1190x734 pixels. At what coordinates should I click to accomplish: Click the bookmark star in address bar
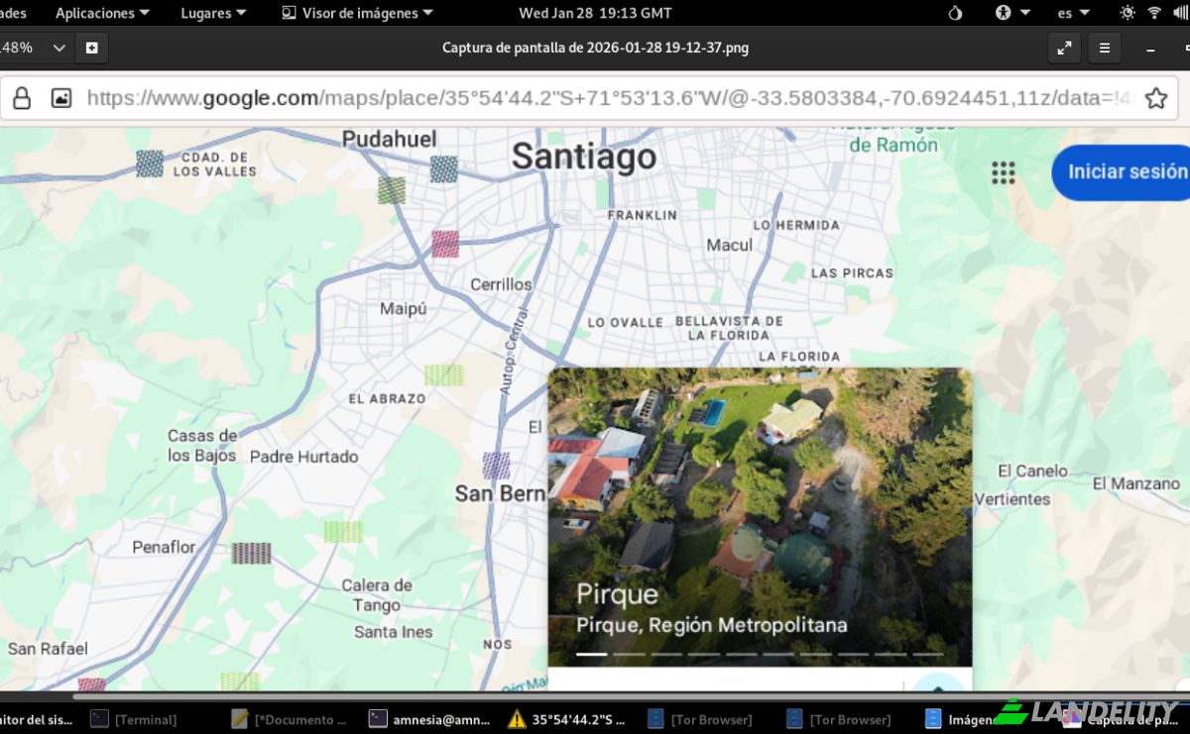click(x=1155, y=98)
